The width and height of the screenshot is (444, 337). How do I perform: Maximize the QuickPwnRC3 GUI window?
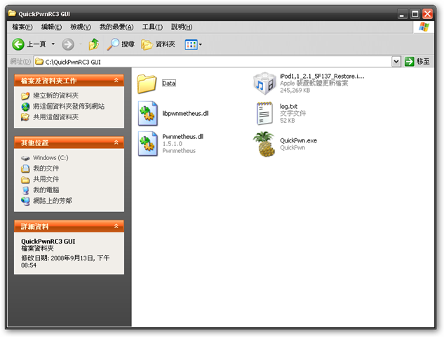pyautogui.click(x=415, y=13)
